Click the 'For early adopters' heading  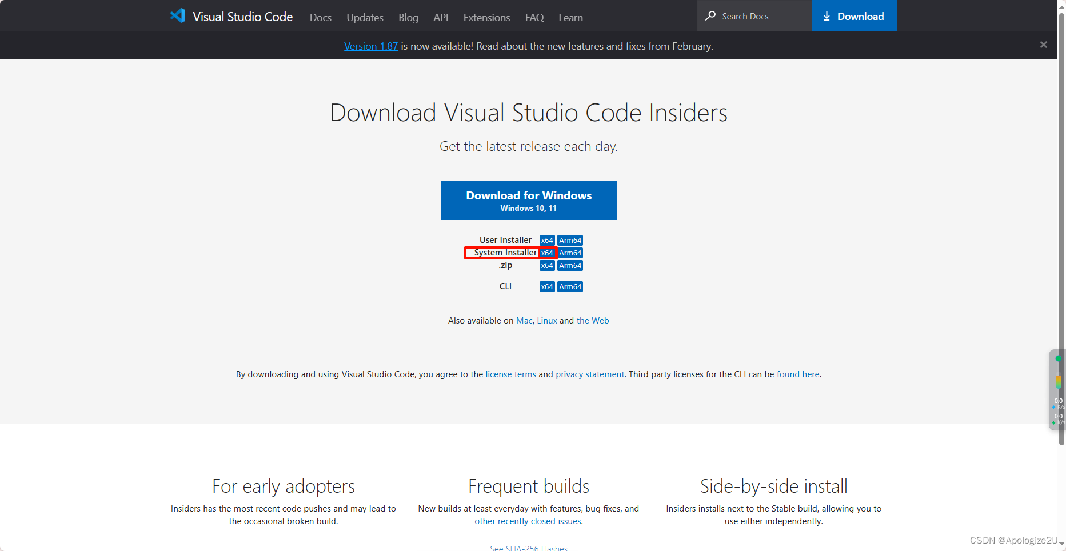(x=284, y=486)
